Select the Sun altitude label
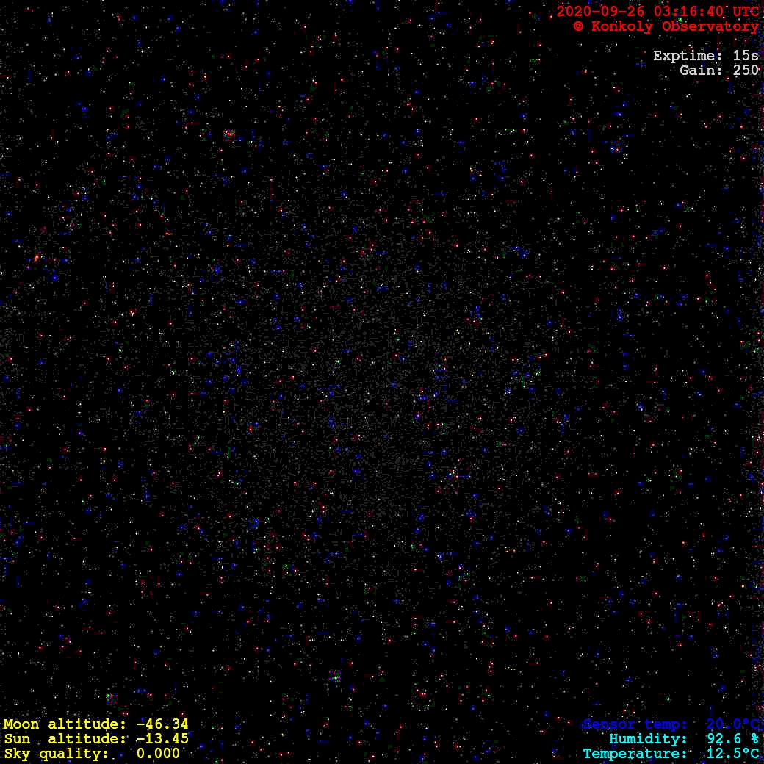764x764 pixels. (65, 739)
